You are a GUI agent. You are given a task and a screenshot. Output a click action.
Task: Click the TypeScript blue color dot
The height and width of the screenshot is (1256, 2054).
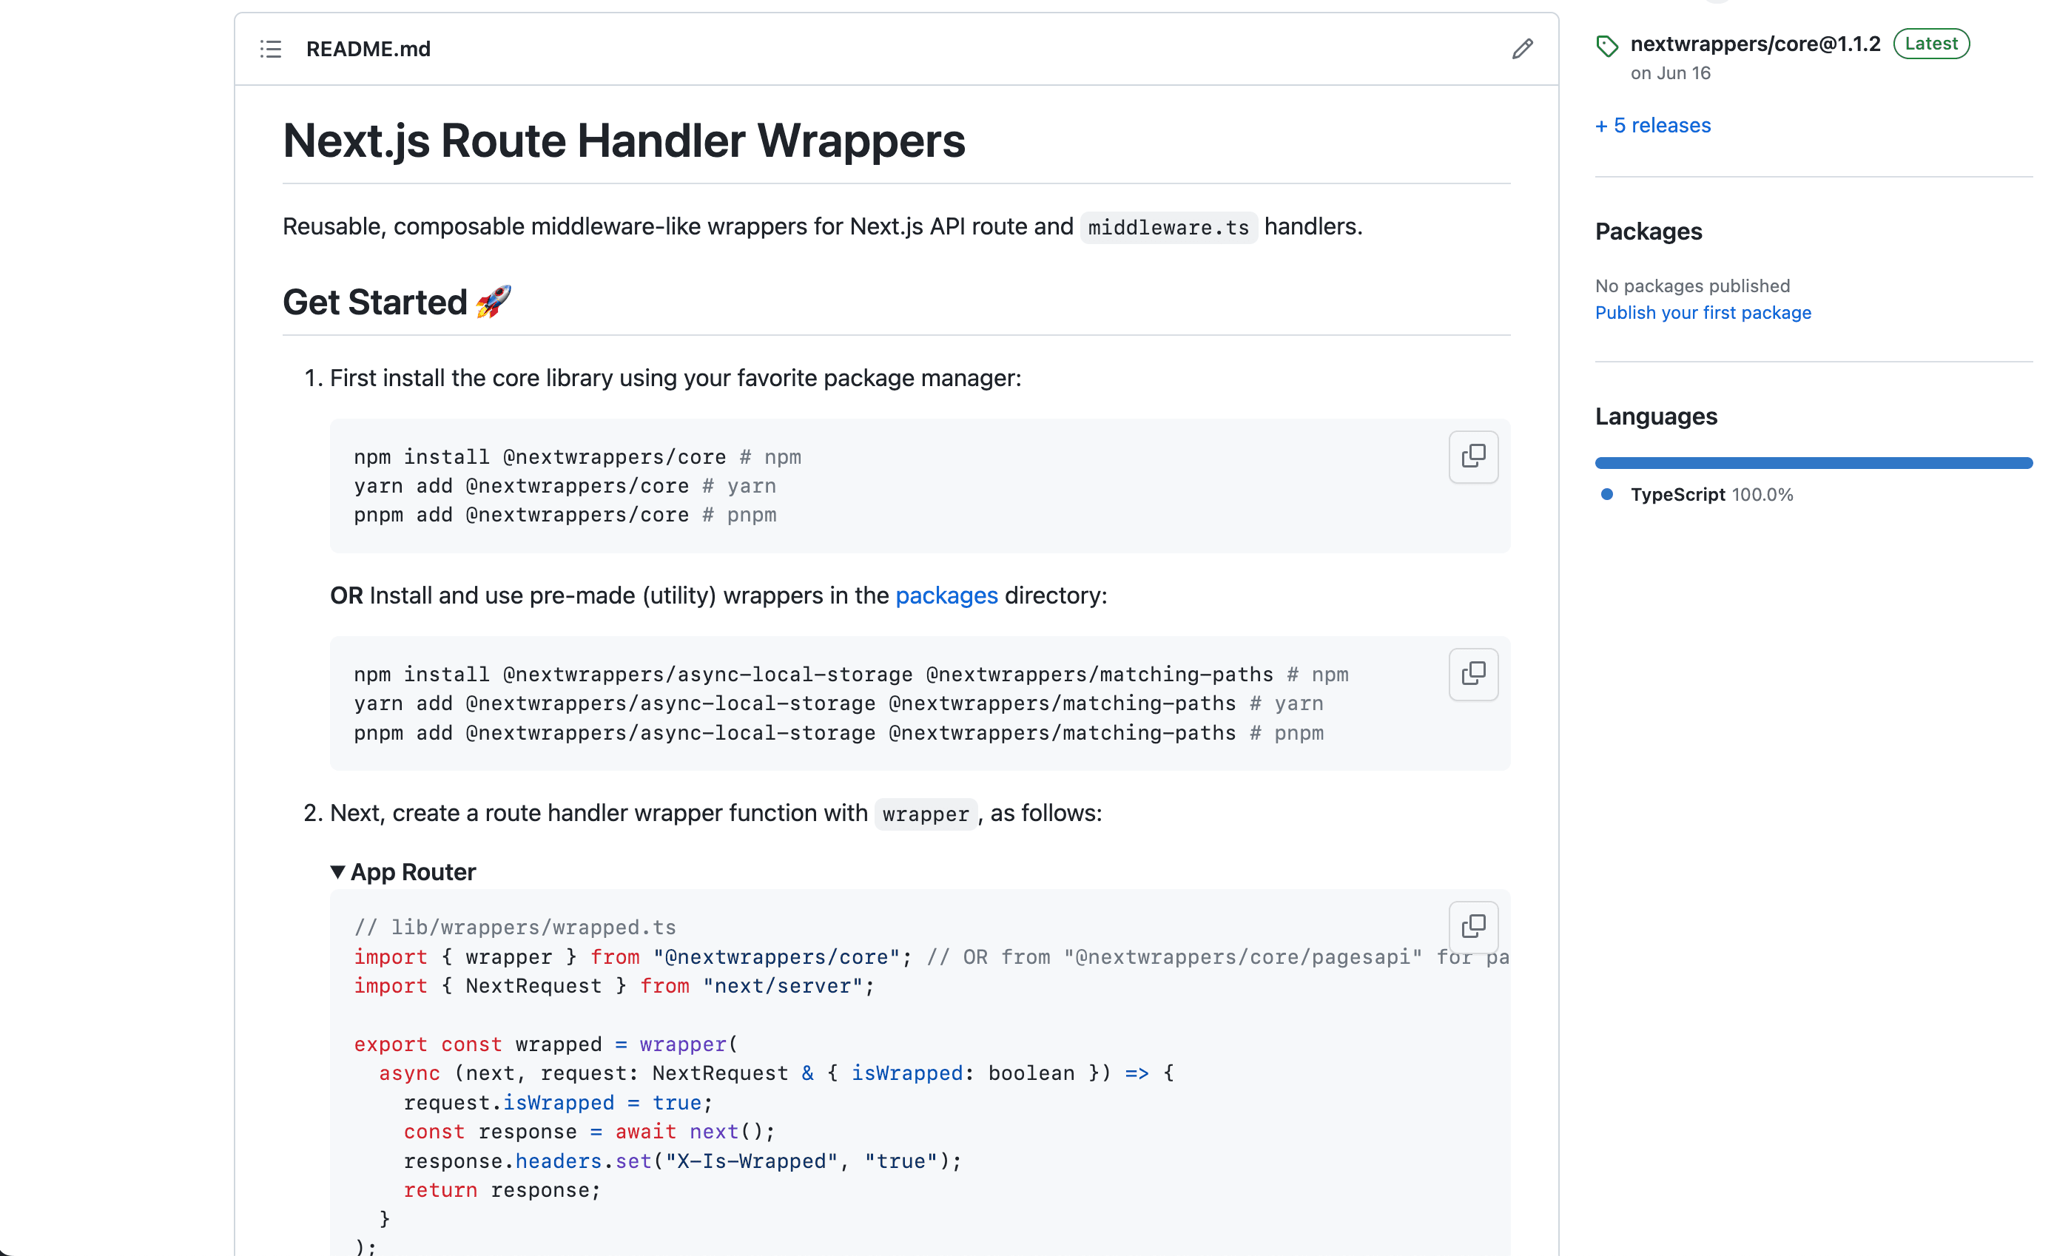(x=1607, y=494)
